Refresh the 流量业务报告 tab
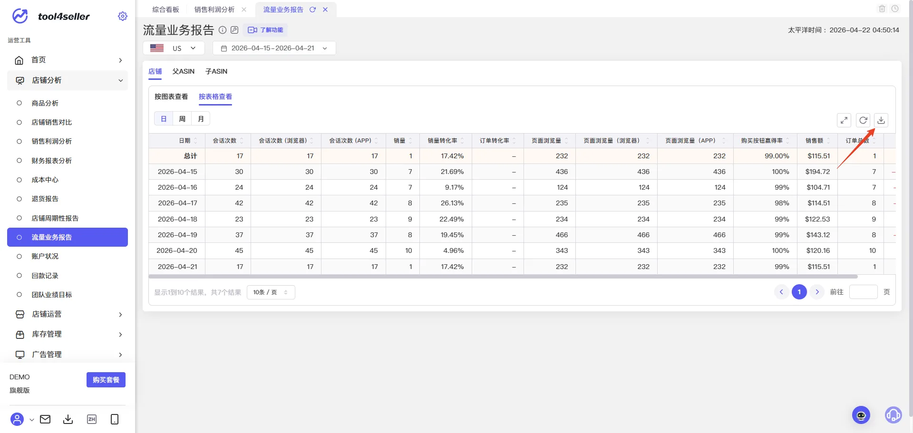Image resolution: width=913 pixels, height=433 pixels. (312, 10)
